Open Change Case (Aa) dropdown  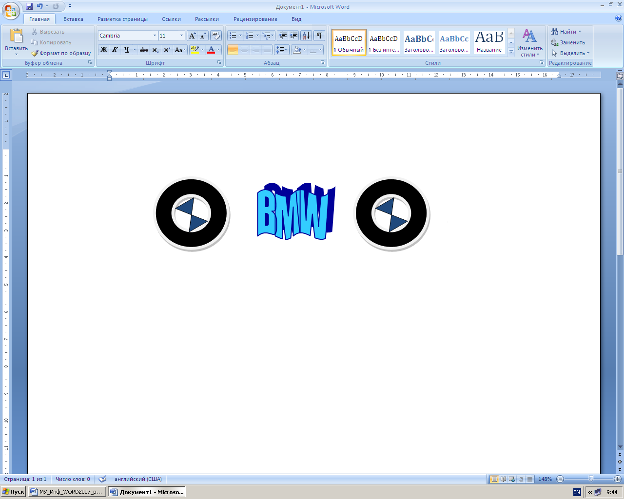point(180,50)
